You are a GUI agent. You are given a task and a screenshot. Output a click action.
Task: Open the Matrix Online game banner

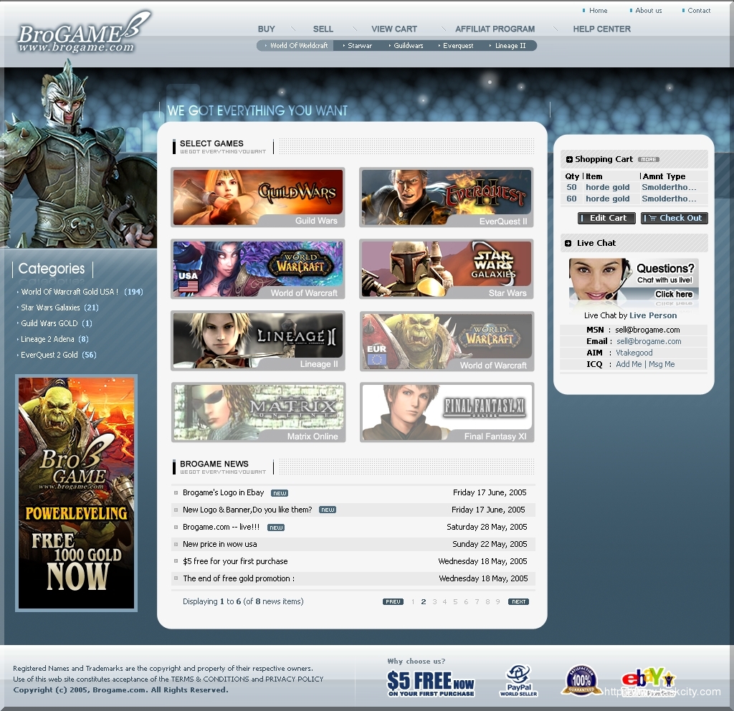click(x=257, y=412)
